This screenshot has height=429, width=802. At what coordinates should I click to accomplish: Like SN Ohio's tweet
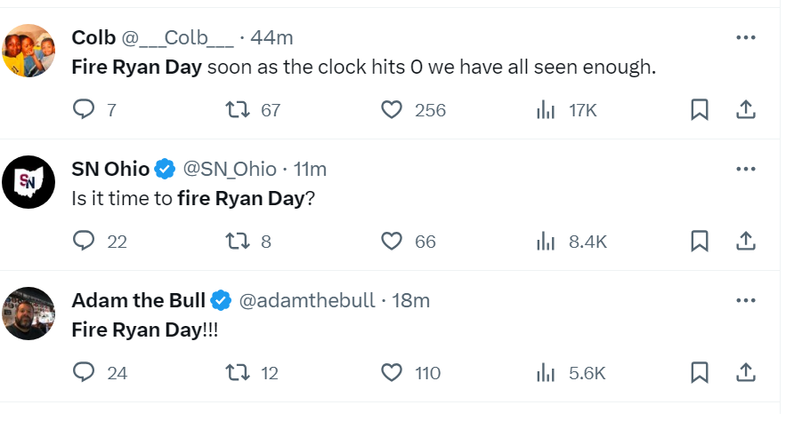point(392,241)
